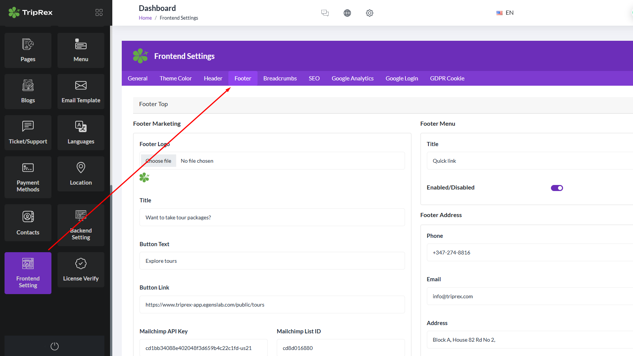Screen dimensions: 633x356
Task: Switch to the Theme Color tab
Action: click(x=175, y=79)
